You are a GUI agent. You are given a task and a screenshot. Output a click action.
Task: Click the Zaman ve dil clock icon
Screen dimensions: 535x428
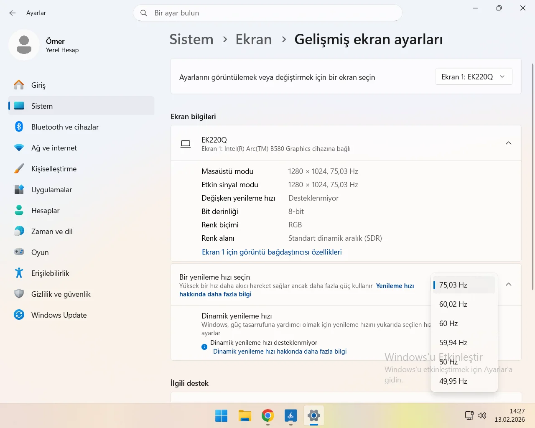click(x=19, y=231)
